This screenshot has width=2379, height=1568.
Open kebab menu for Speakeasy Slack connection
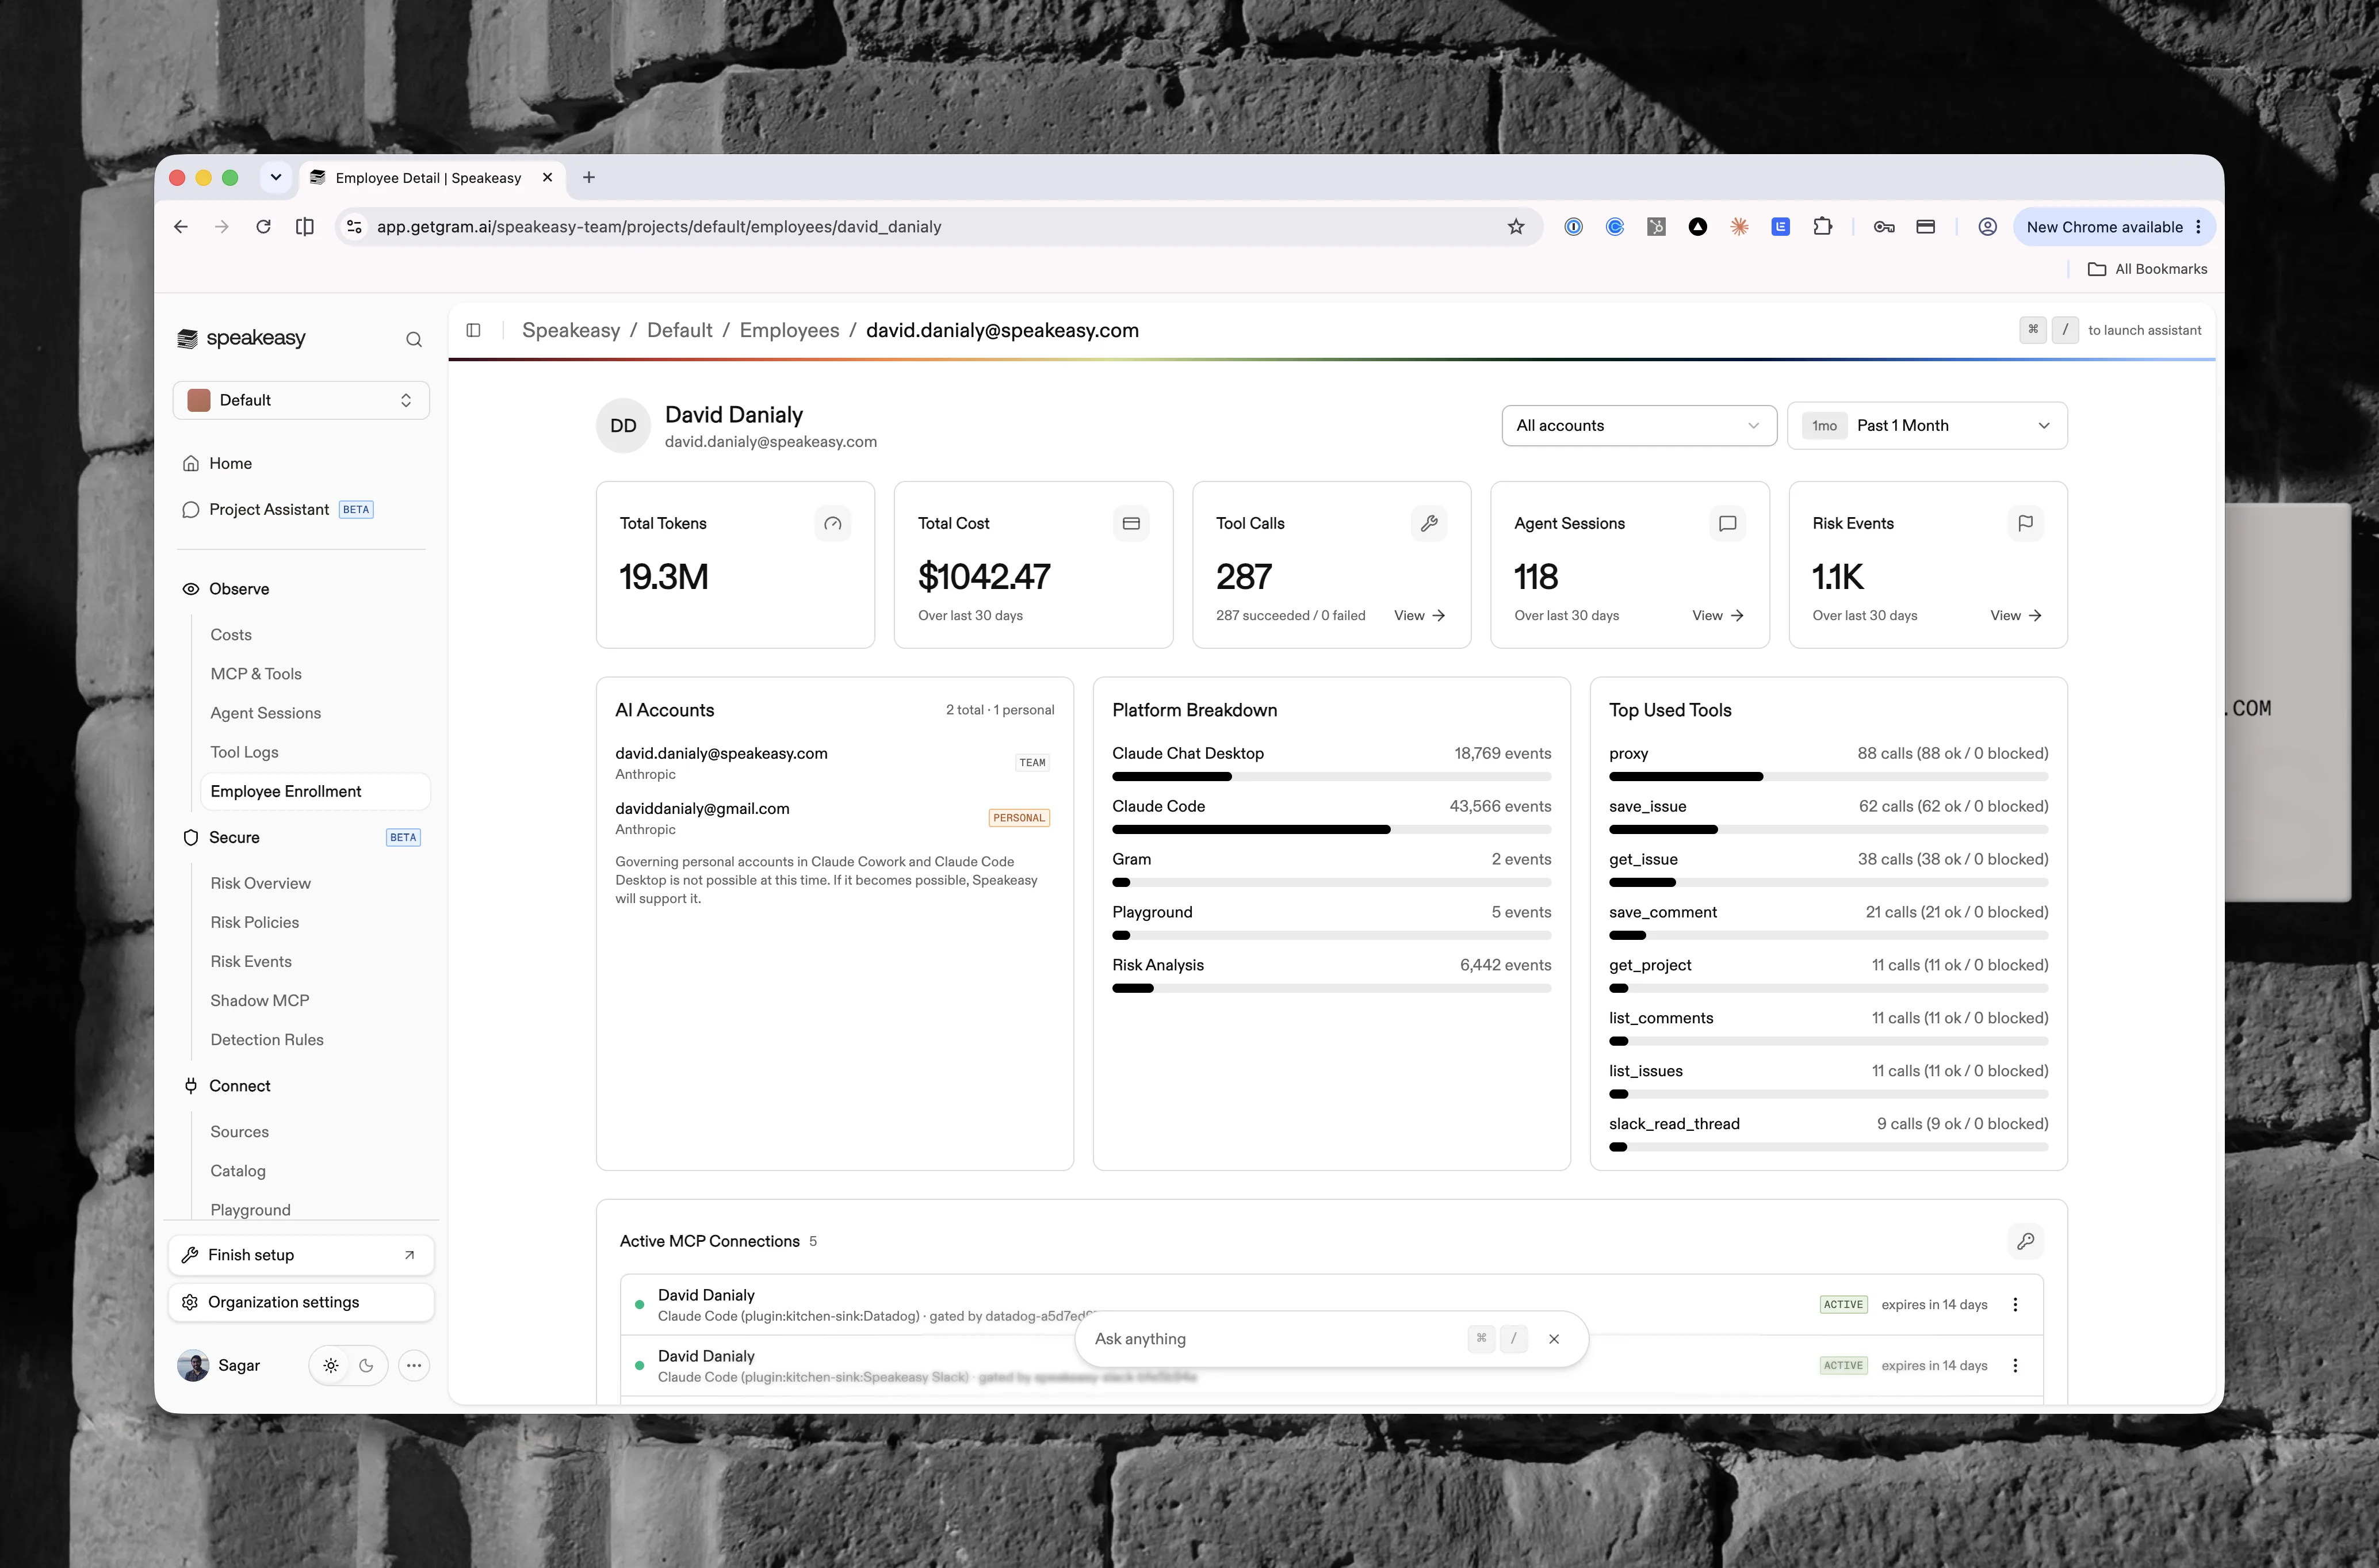coord(2015,1365)
